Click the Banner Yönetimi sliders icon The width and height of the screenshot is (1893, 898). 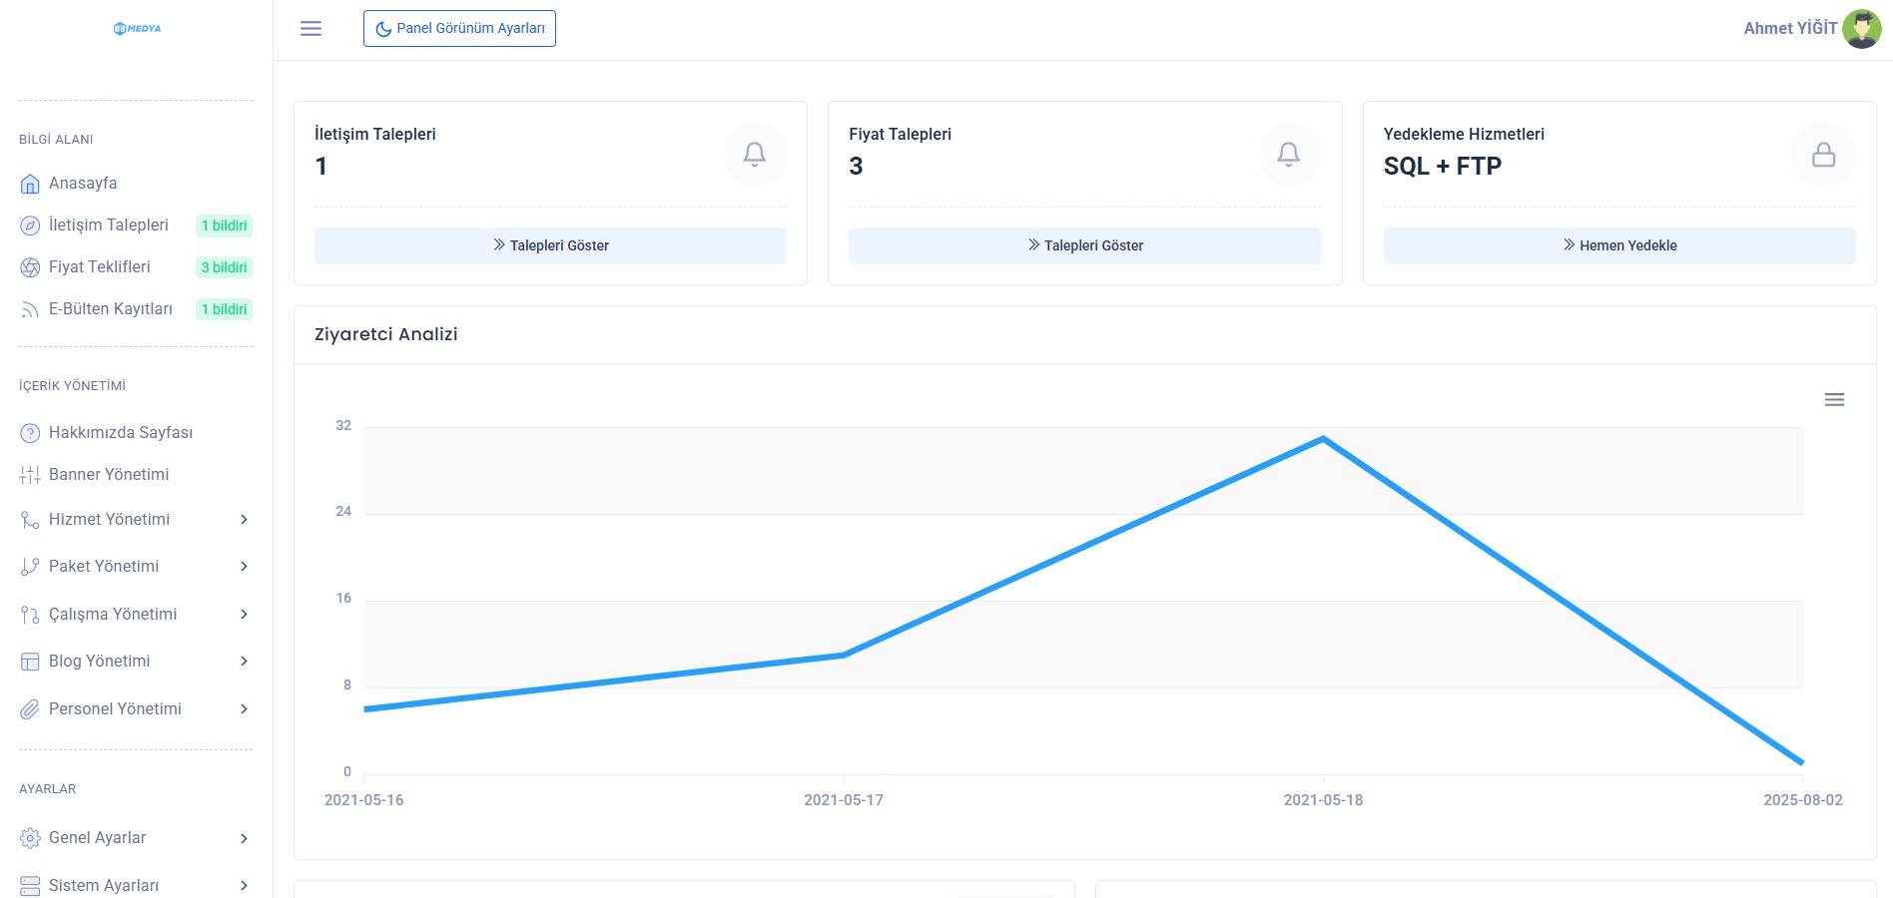pos(30,475)
